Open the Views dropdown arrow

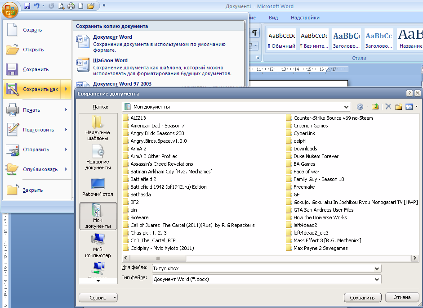(417, 107)
